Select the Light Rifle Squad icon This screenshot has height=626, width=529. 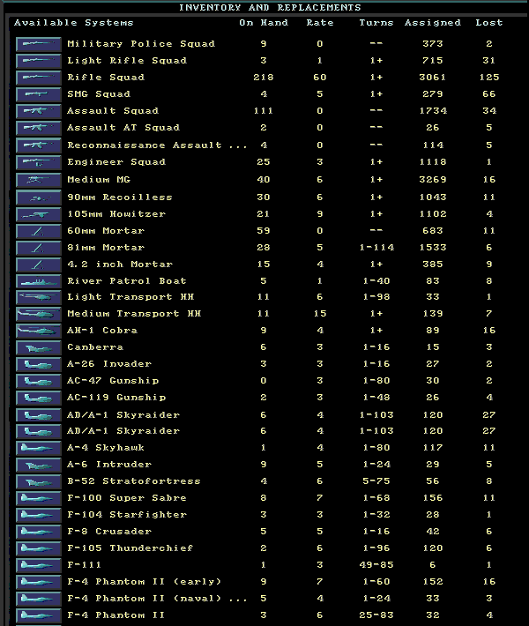(39, 61)
